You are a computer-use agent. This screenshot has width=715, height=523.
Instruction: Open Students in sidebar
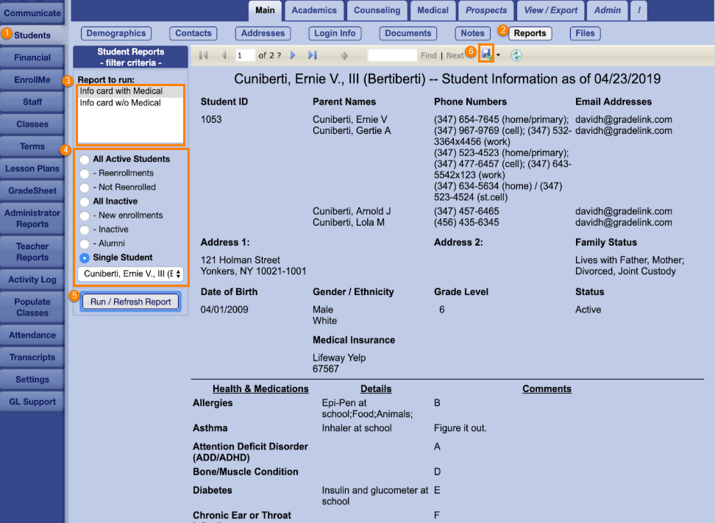(32, 35)
